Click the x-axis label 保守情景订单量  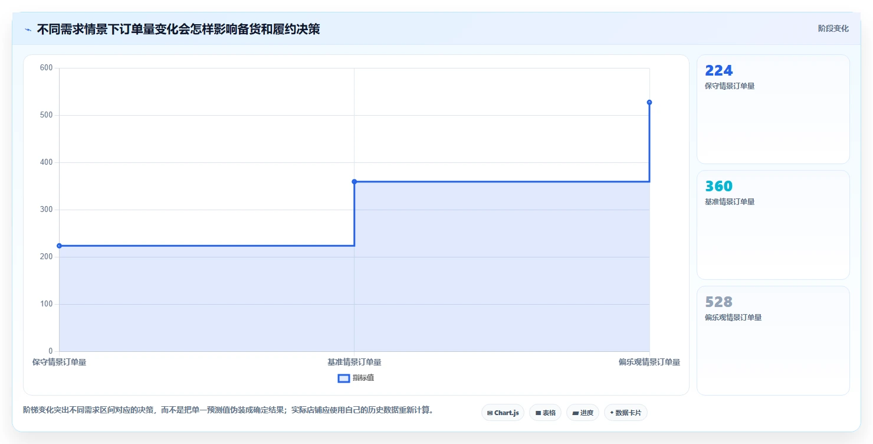[59, 362]
